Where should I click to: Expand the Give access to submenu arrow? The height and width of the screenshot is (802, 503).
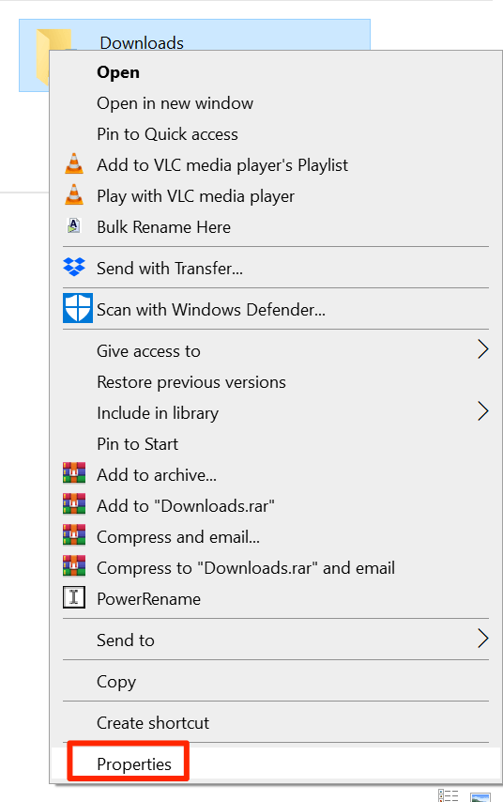click(483, 349)
